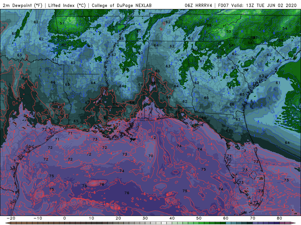The width and height of the screenshot is (301, 225).
Task: Click the 'F007' forecast hour text
Action: (x=223, y=5)
